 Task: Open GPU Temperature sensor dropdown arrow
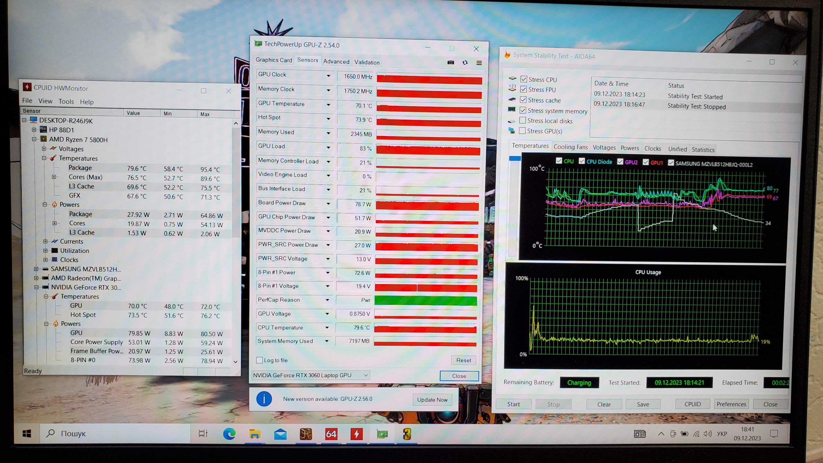(x=328, y=104)
